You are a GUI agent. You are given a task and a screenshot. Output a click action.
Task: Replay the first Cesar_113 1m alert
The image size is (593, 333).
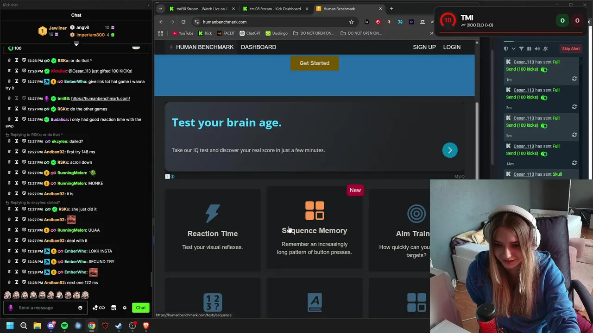click(574, 79)
